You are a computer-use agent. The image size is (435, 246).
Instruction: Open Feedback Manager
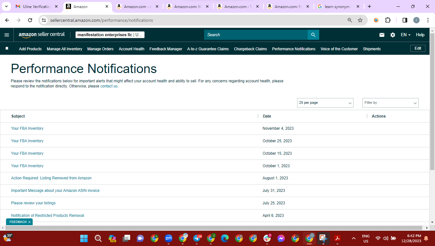pos(166,49)
